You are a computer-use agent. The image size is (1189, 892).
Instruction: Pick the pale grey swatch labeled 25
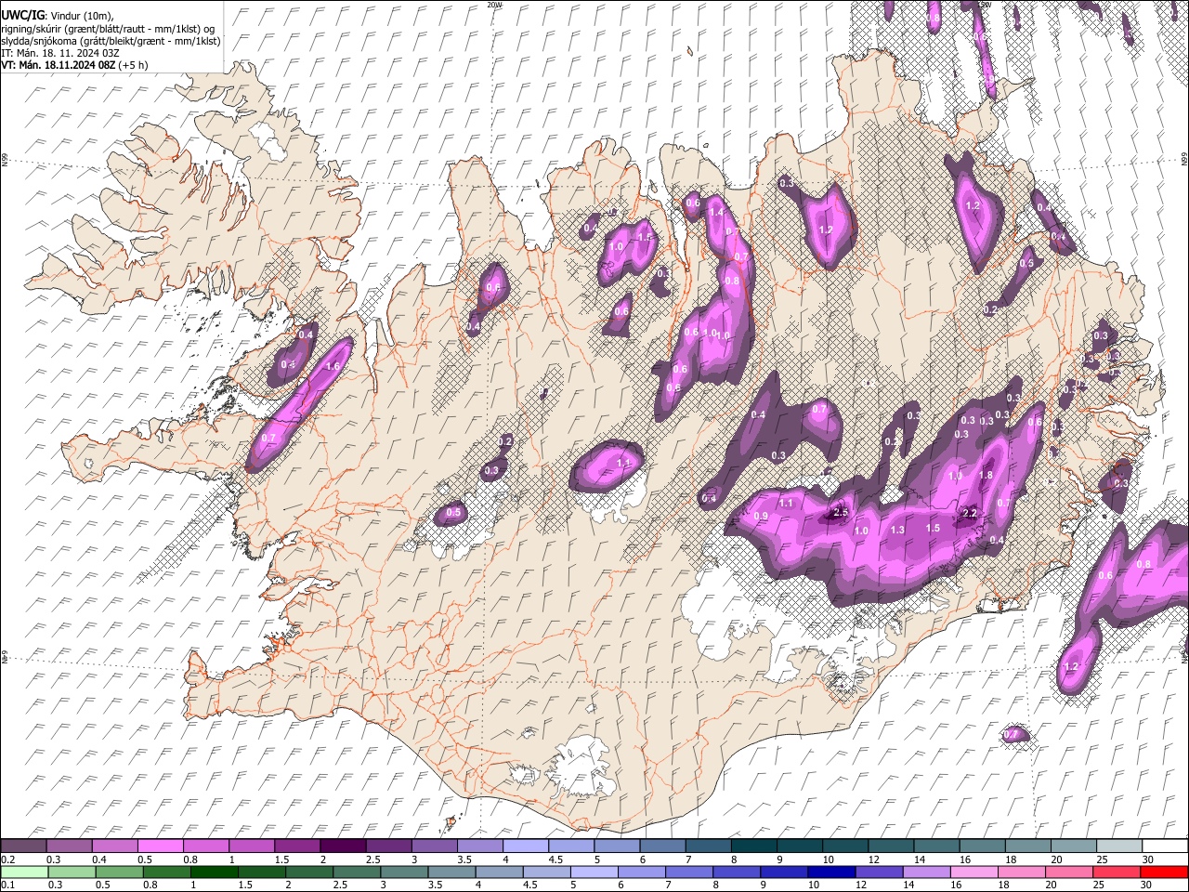(1119, 846)
